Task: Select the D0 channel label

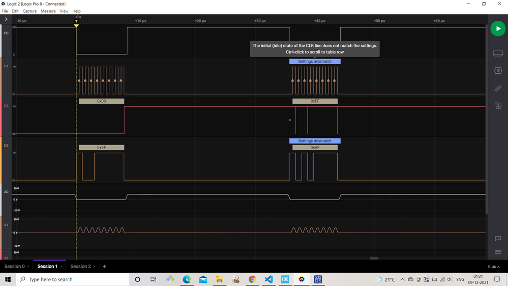Action: [6, 33]
